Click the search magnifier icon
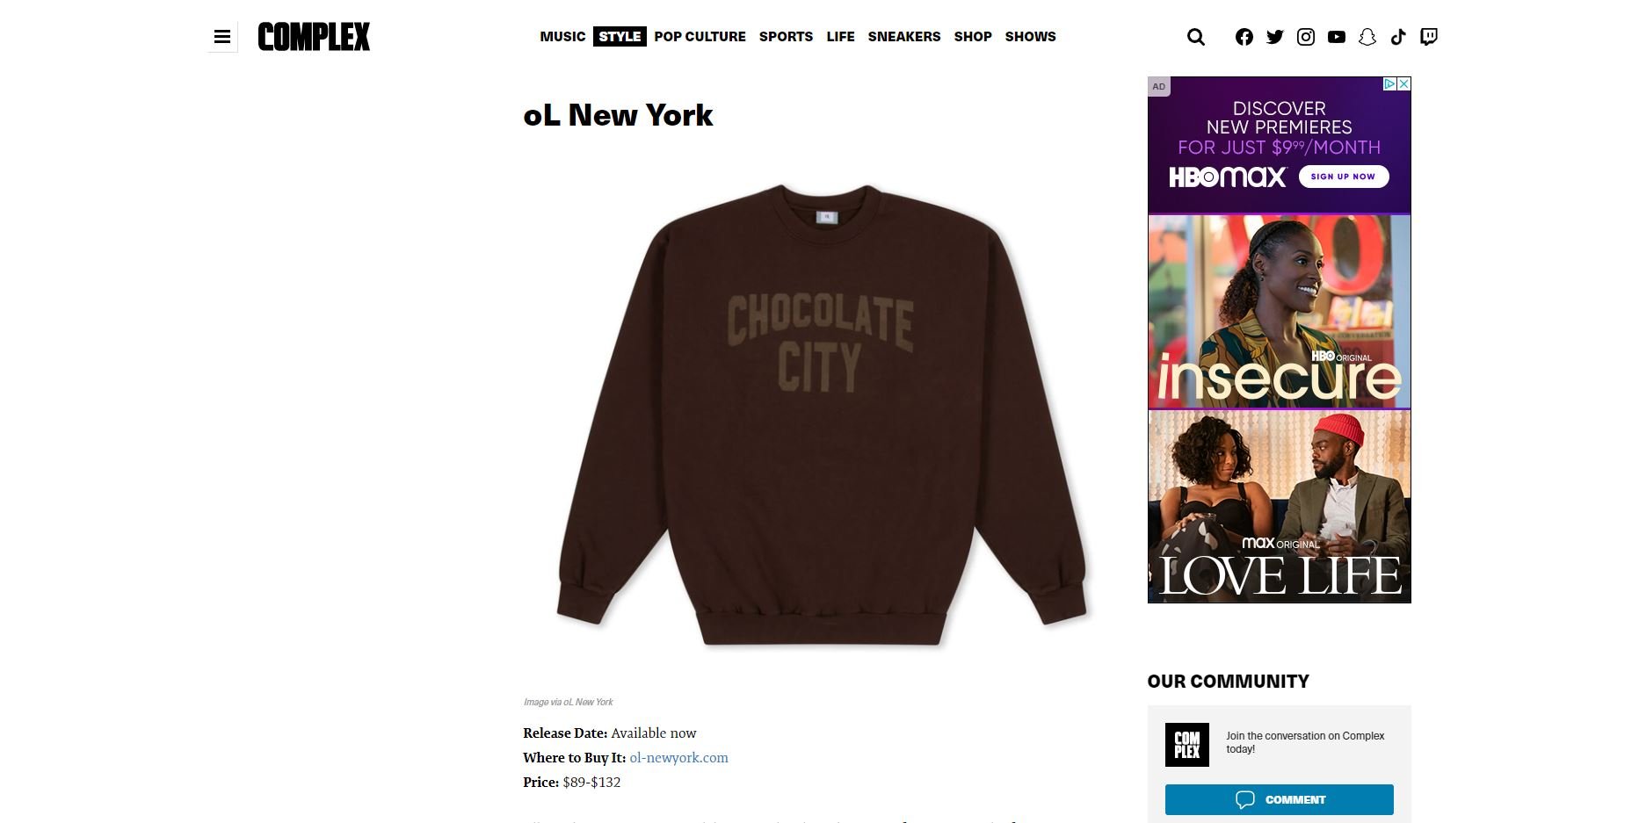Image resolution: width=1639 pixels, height=823 pixels. click(x=1196, y=37)
